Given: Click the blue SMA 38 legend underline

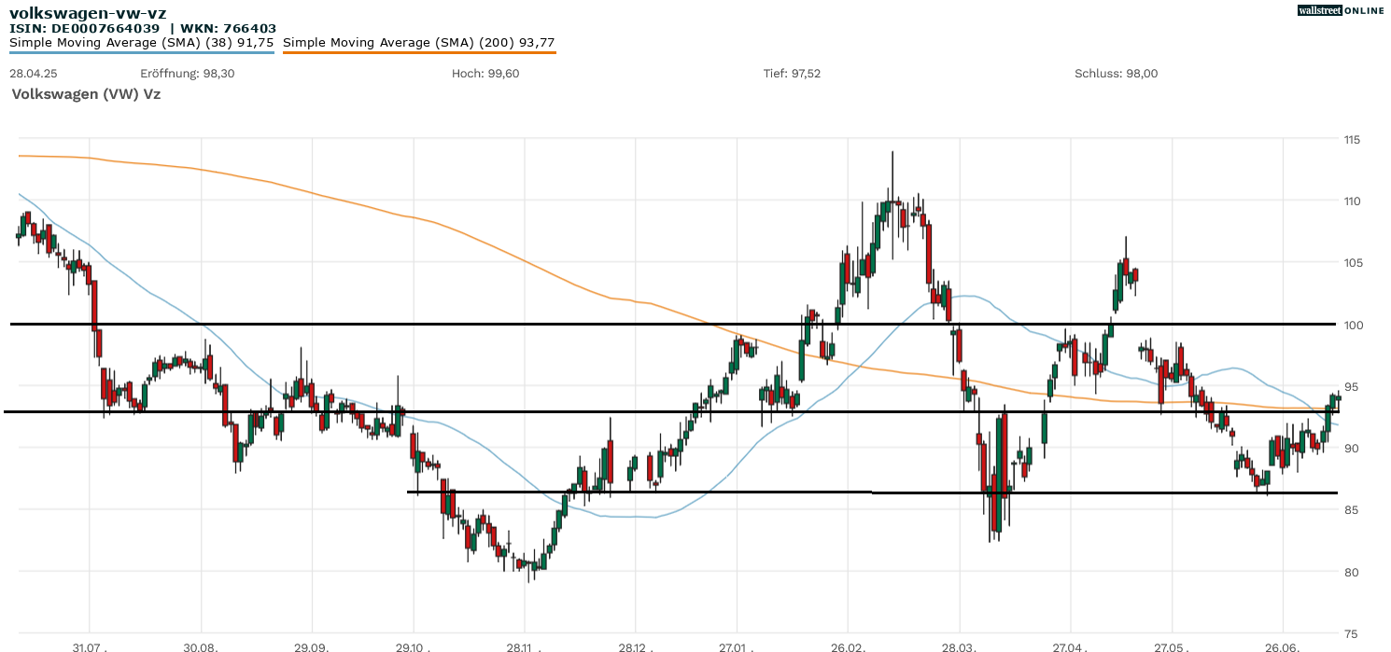Looking at the screenshot, I should pyautogui.click(x=142, y=52).
